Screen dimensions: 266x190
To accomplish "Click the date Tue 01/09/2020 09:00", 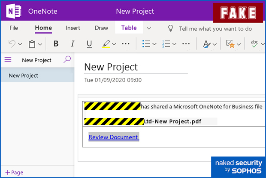I will [113, 80].
